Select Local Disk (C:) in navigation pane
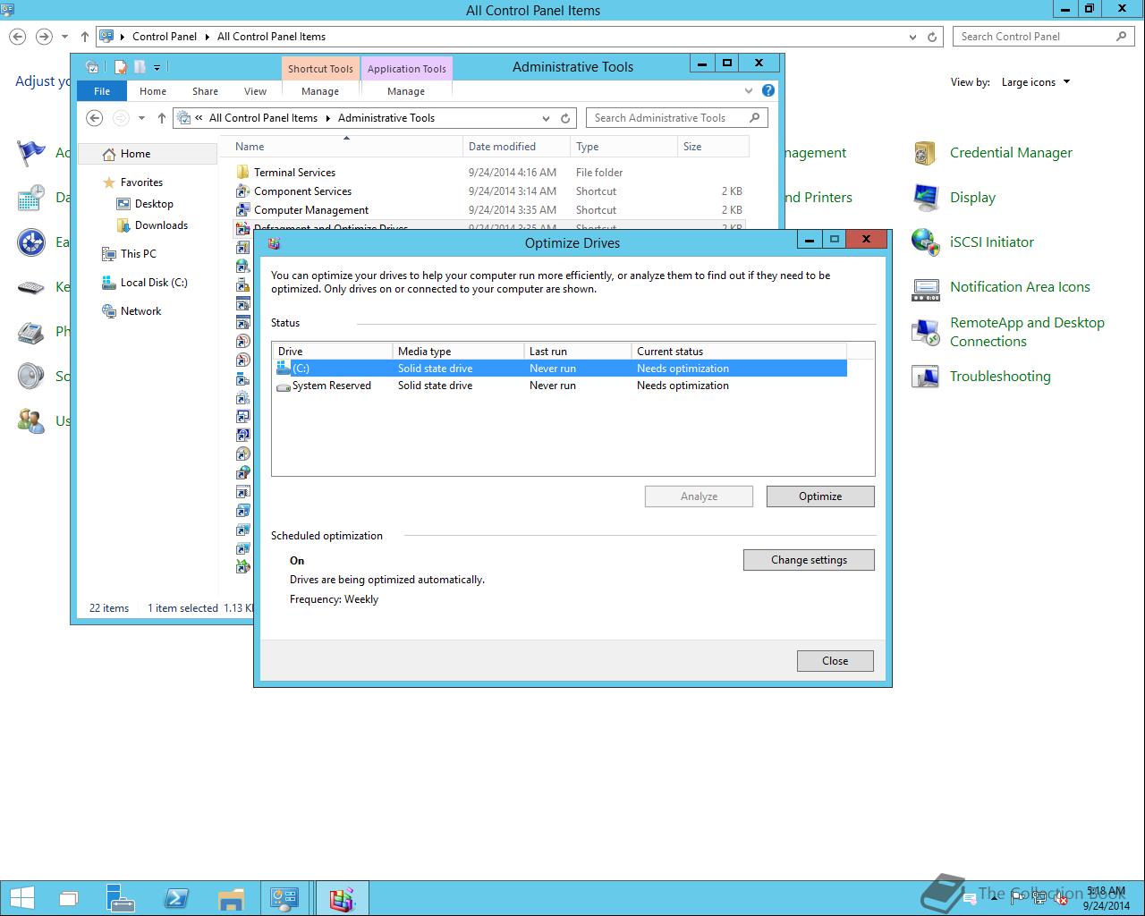Screen dimensions: 1145x916 [x=154, y=283]
